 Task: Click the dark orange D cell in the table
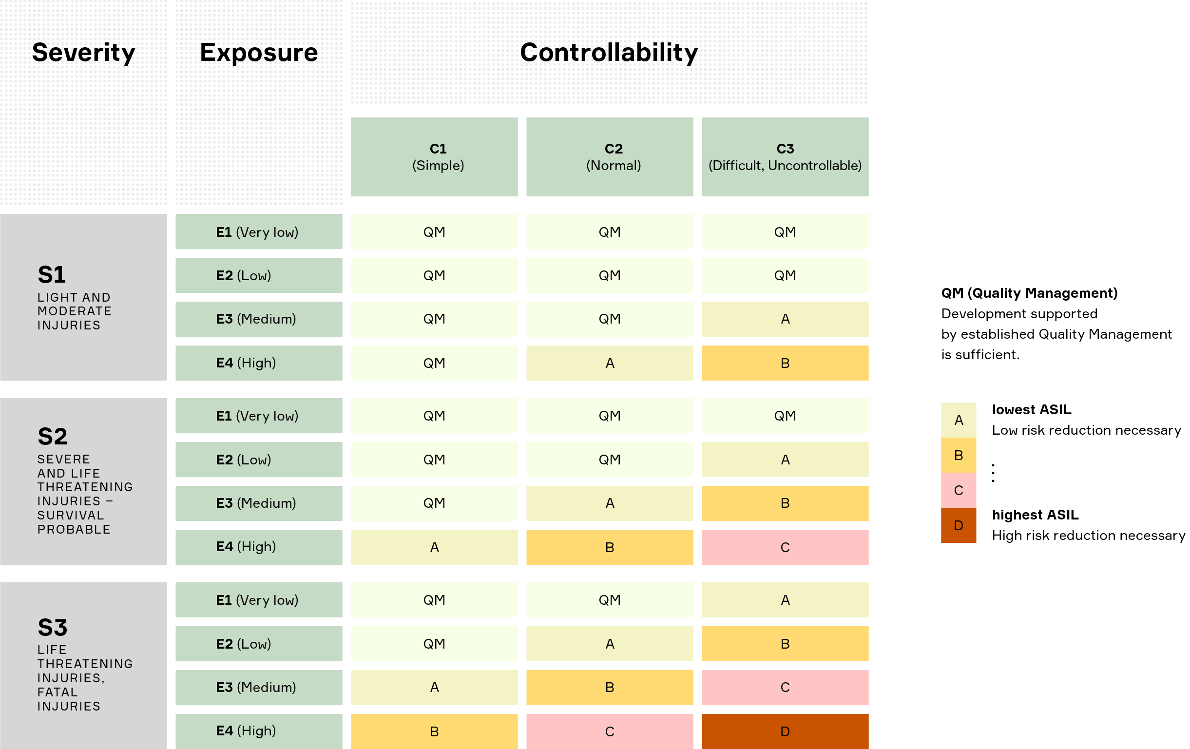[x=785, y=731]
